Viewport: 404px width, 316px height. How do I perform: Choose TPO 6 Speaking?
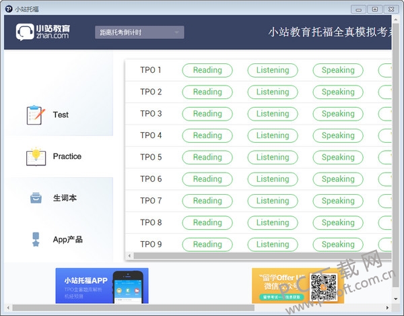(338, 179)
